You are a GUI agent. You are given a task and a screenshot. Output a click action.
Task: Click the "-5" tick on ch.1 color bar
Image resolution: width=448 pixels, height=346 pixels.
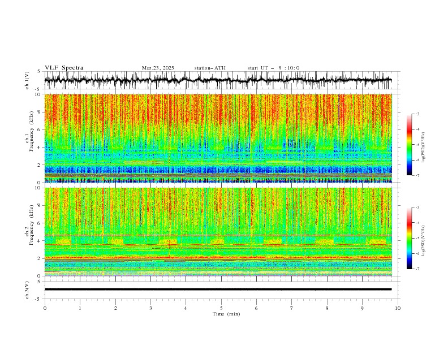pos(417,145)
